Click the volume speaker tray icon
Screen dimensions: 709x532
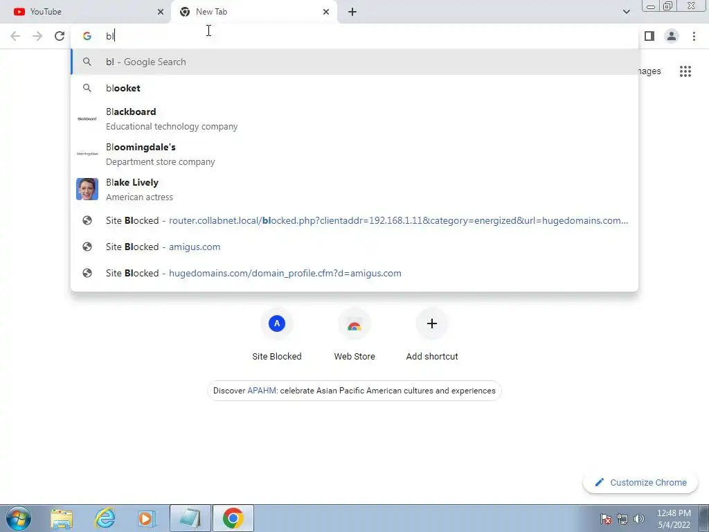pyautogui.click(x=639, y=519)
